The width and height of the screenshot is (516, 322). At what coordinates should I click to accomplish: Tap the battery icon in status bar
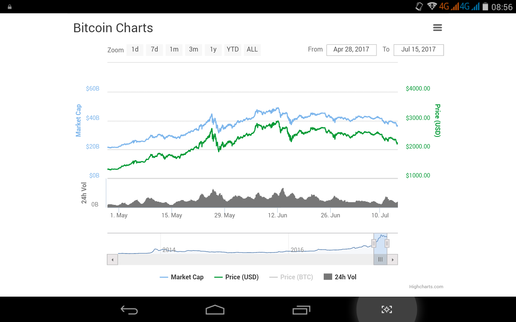(485, 6)
